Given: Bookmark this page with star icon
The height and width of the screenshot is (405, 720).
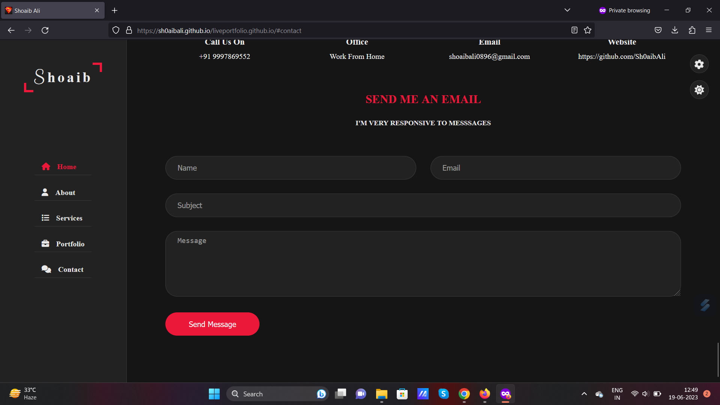Looking at the screenshot, I should 588,30.
